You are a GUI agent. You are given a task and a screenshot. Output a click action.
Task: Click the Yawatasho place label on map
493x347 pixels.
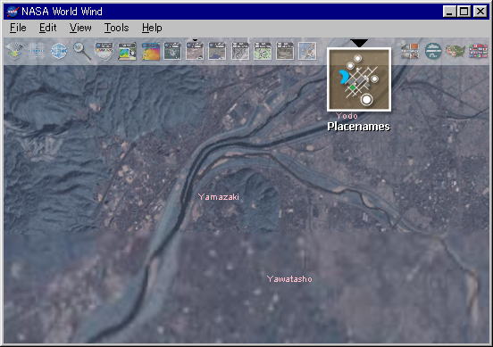pos(289,279)
